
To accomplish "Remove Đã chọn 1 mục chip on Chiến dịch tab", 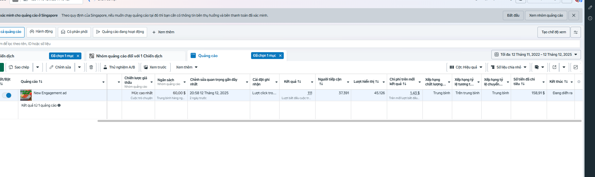I will (x=78, y=56).
